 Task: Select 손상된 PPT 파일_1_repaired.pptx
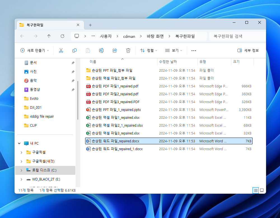169,110
